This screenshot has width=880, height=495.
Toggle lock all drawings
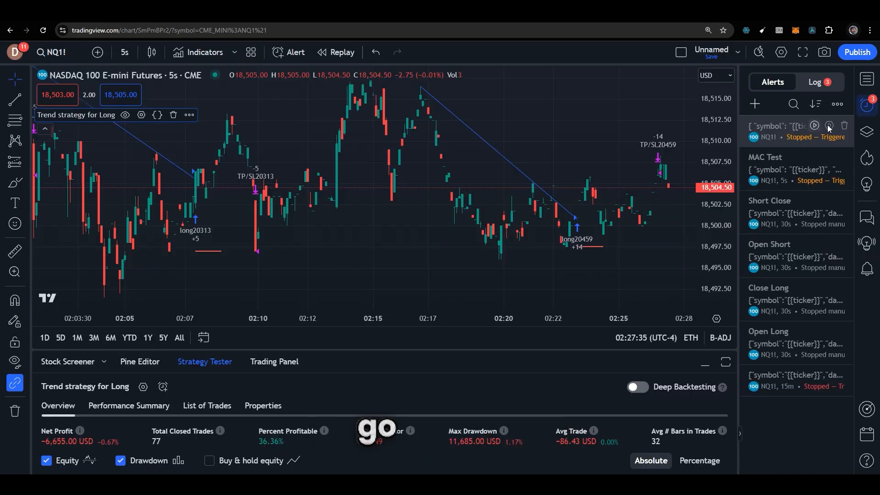(15, 342)
